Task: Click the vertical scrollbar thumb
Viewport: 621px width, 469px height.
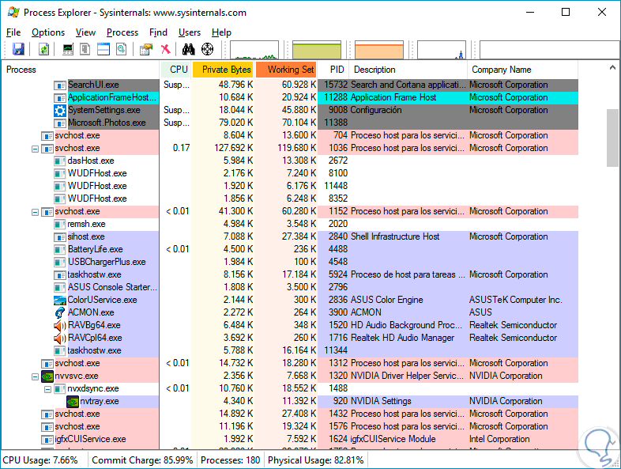Action: click(x=612, y=137)
